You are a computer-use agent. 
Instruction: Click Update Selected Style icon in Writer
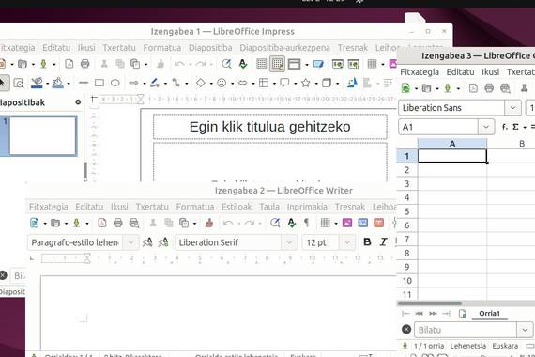point(147,242)
